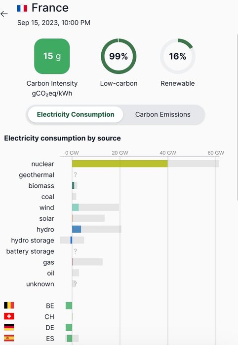Click the blue hydro bar
The height and width of the screenshot is (345, 238).
77,229
